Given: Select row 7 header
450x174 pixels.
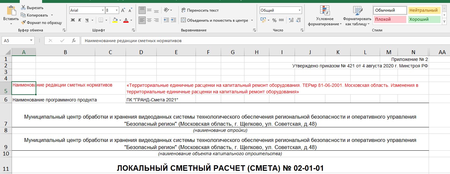Looking at the screenshot, I should pyautogui.click(x=6, y=115).
